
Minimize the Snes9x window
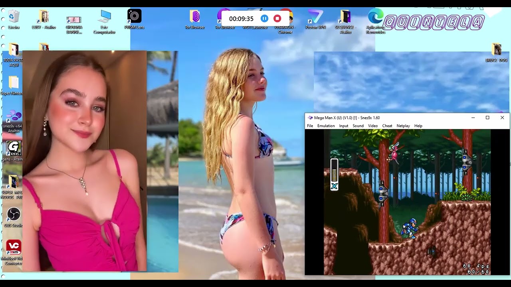(473, 118)
